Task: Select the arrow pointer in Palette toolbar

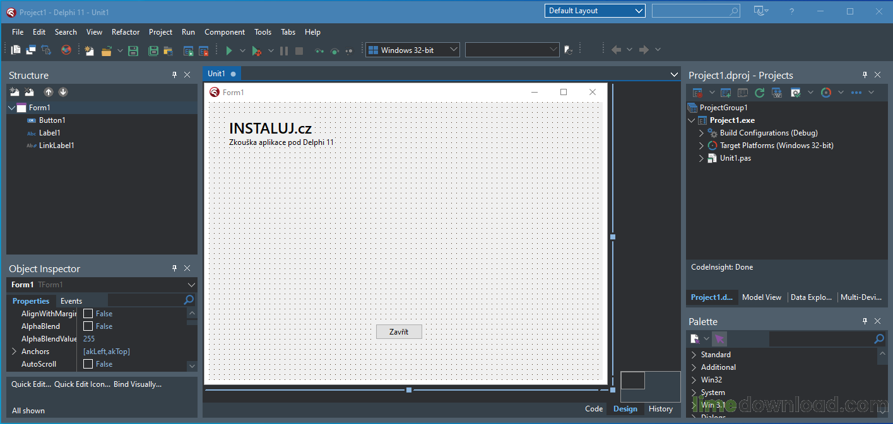Action: coord(719,339)
